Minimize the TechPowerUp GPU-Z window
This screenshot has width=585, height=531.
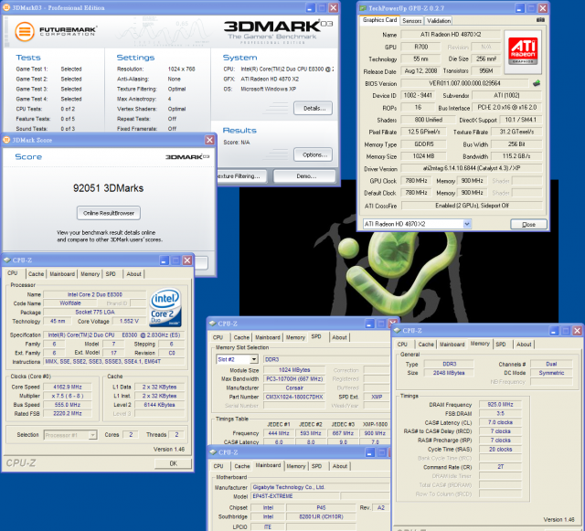(x=519, y=8)
